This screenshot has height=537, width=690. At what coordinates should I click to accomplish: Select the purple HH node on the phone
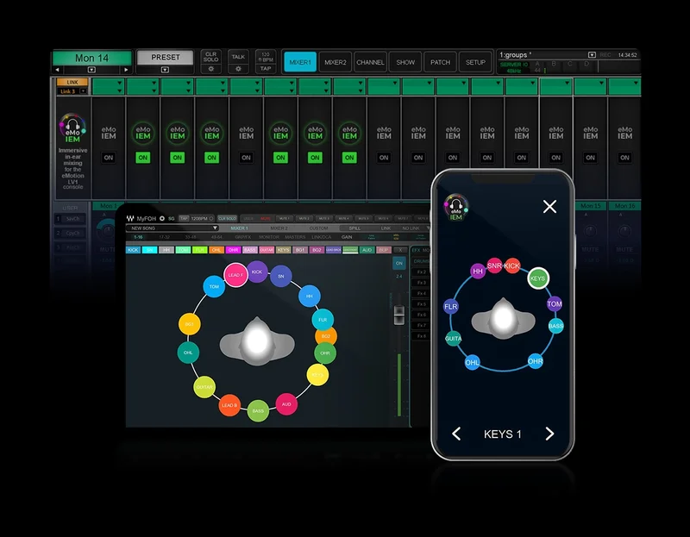pos(478,272)
